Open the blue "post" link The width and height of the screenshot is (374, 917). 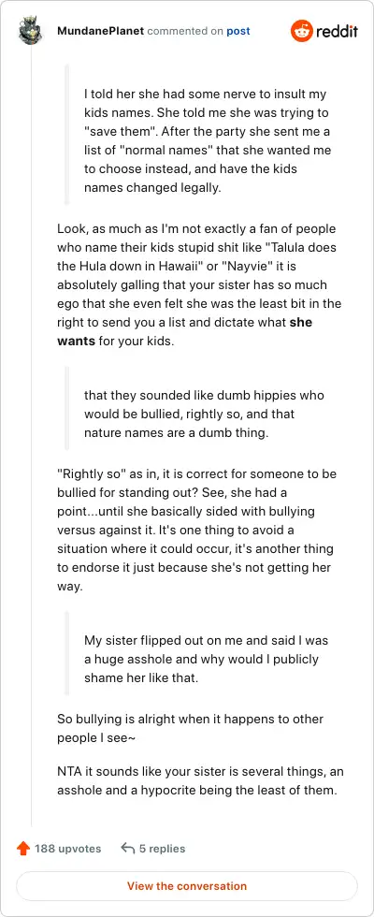pyautogui.click(x=238, y=31)
